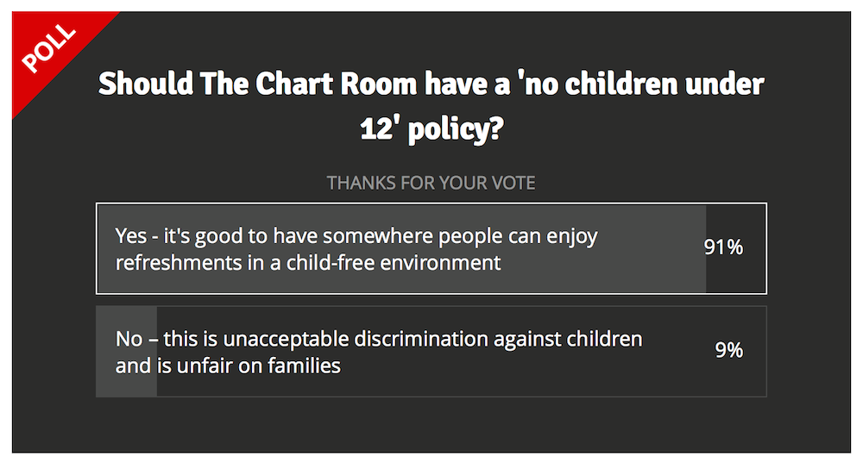Image resolution: width=863 pixels, height=469 pixels.
Task: Click "12' policy?" line of the title
Action: [x=431, y=128]
